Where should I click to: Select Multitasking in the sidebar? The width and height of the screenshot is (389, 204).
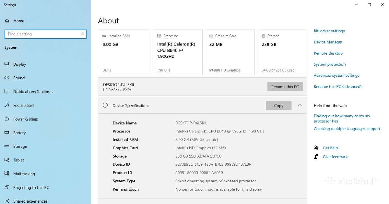tap(24, 174)
